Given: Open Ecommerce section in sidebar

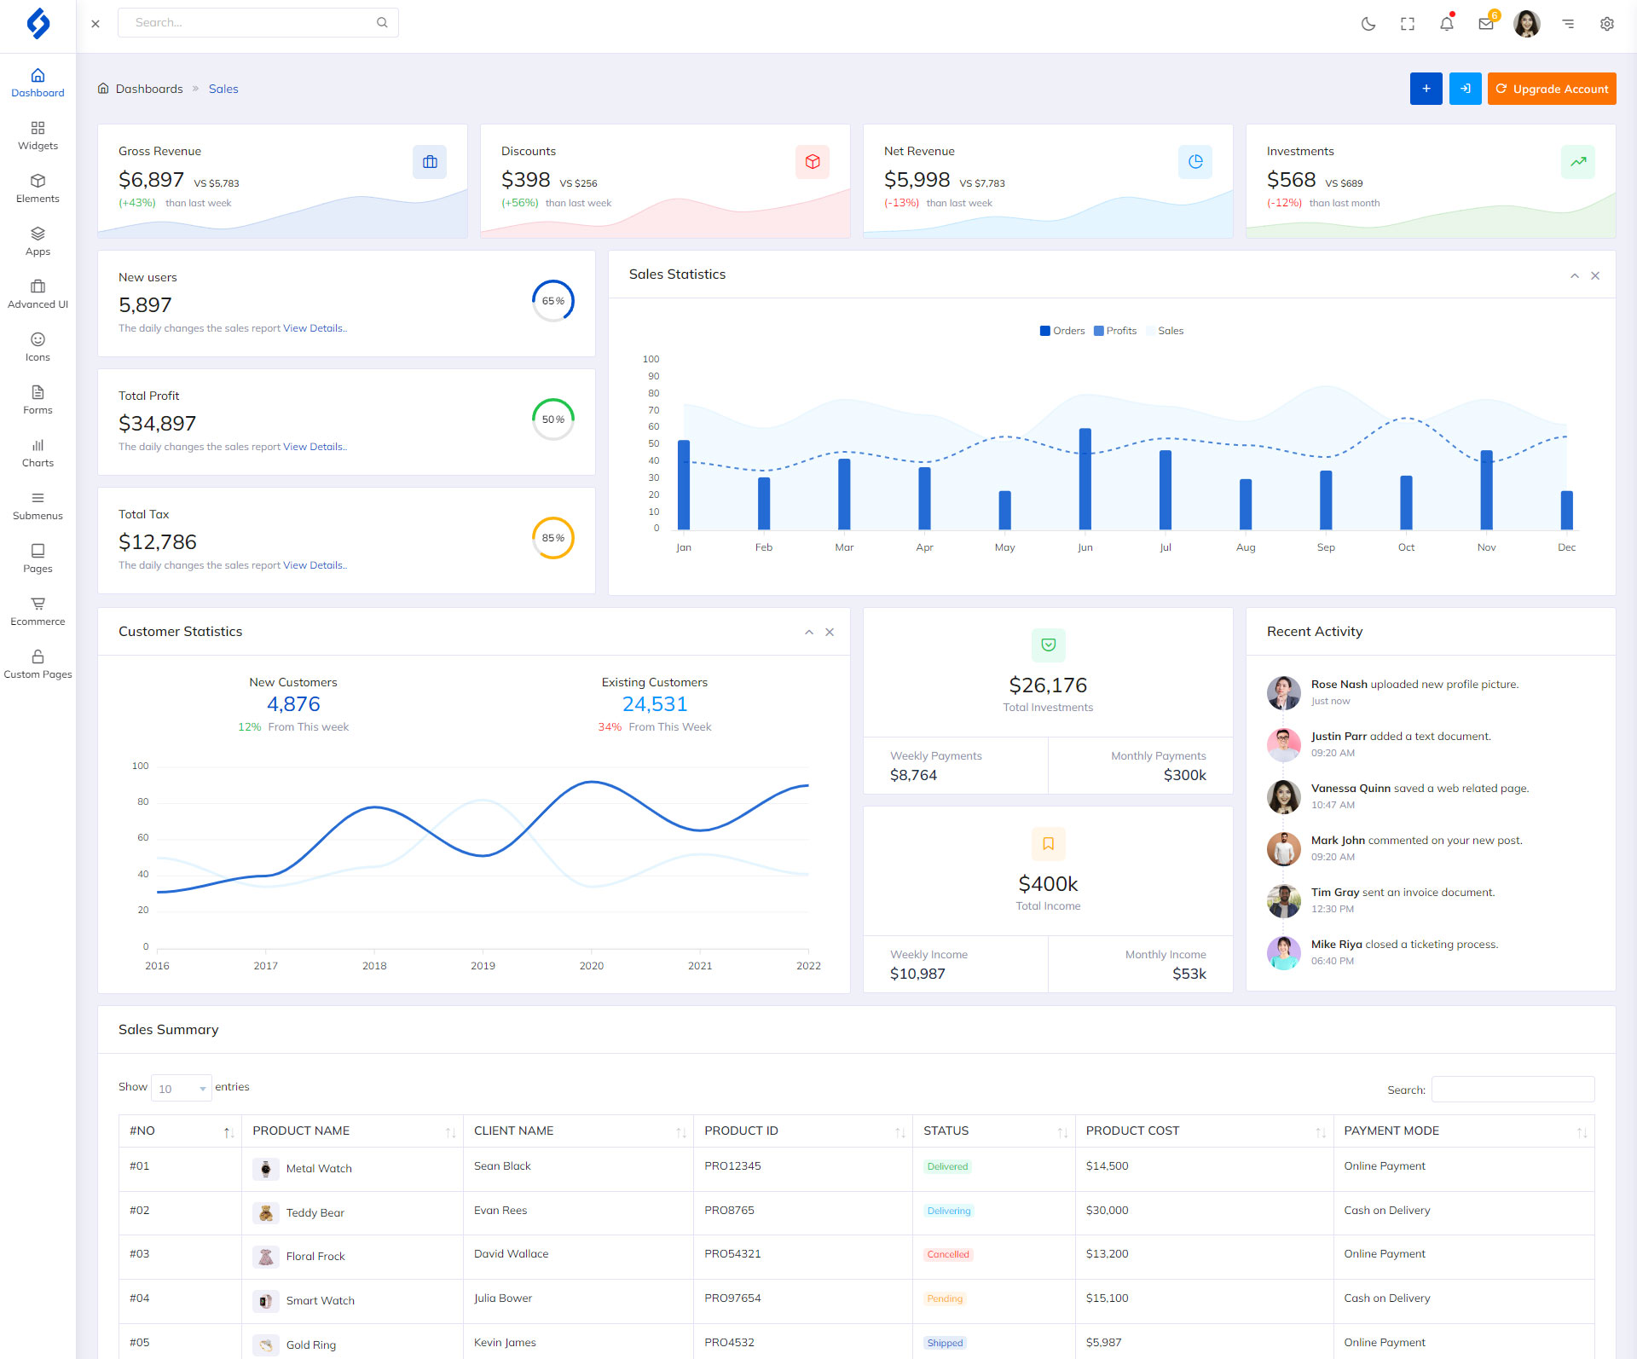Looking at the screenshot, I should click(x=38, y=611).
